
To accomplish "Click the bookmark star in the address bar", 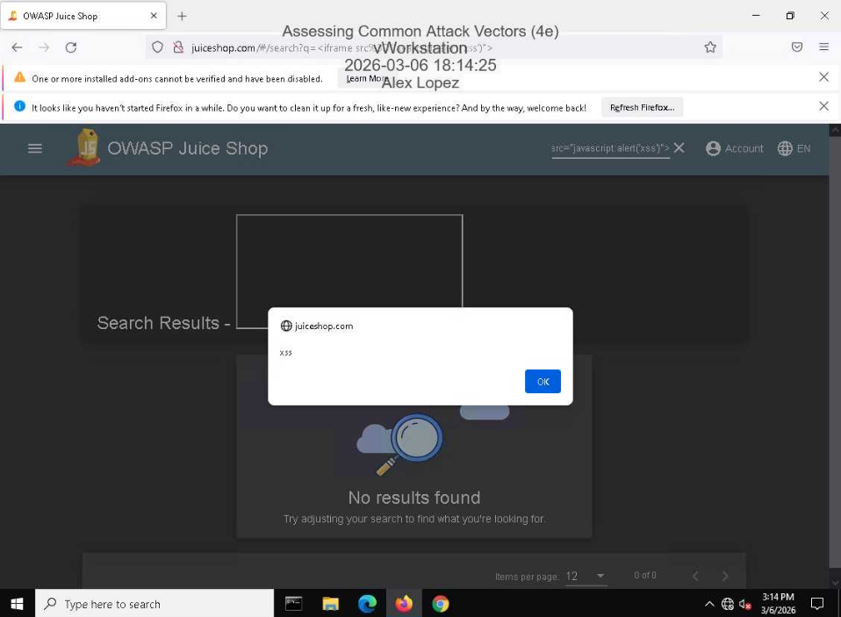I will (710, 47).
